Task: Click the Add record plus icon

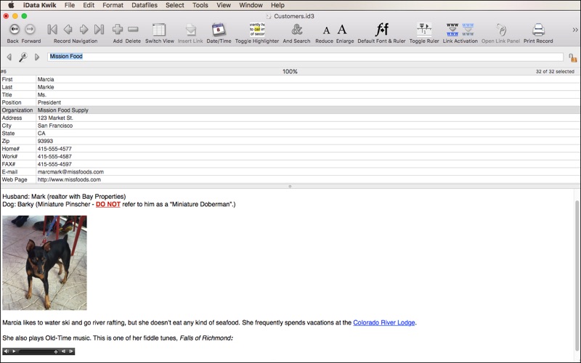Action: click(x=118, y=29)
